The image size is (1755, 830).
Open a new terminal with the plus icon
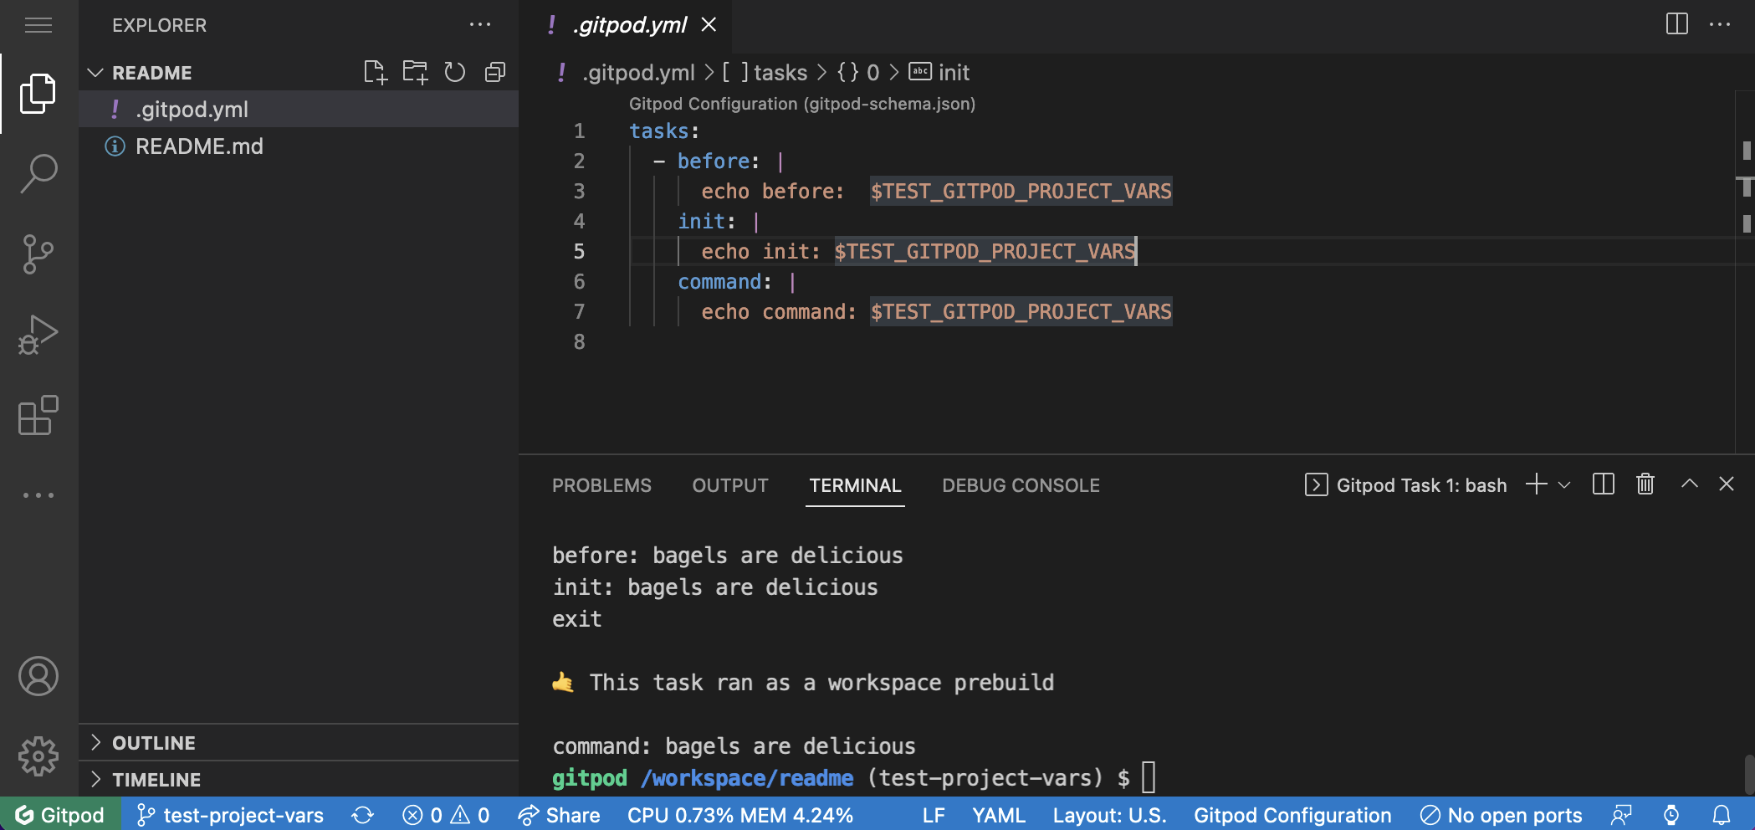click(1536, 484)
